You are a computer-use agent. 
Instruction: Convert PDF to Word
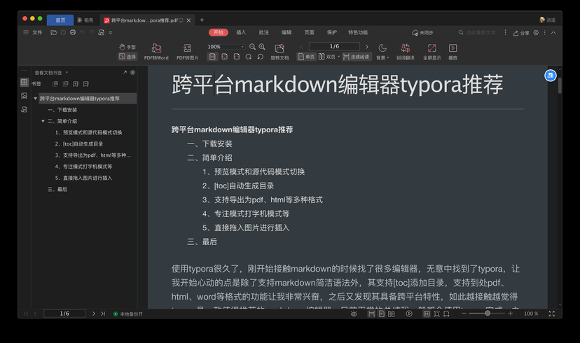[156, 52]
